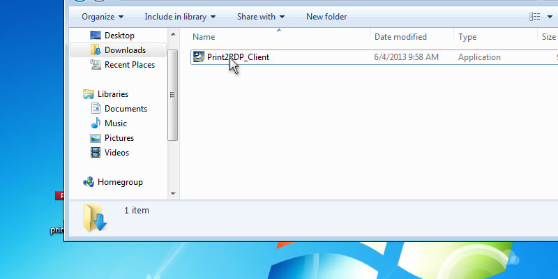The height and width of the screenshot is (279, 558).
Task: Select the Libraries node in the sidebar
Action: 112,94
